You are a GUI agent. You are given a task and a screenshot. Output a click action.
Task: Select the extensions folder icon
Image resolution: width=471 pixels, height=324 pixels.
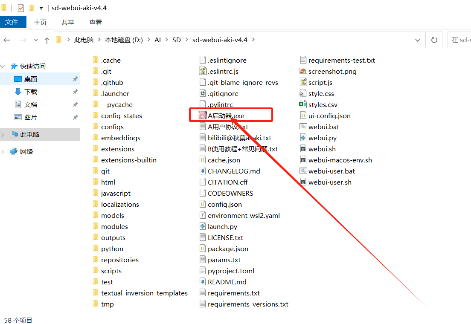point(96,149)
